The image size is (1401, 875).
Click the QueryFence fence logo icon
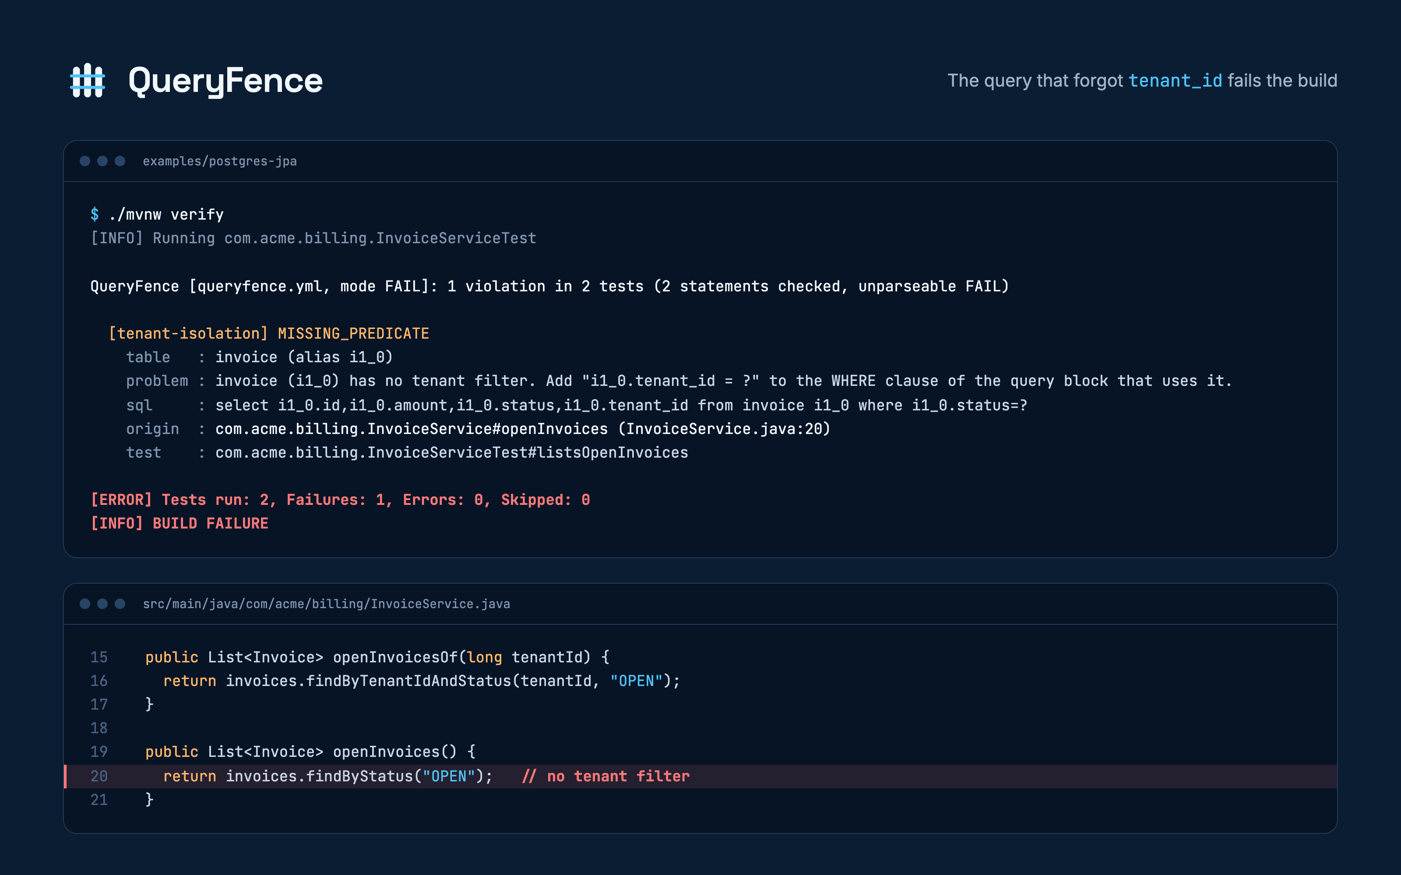tap(88, 80)
